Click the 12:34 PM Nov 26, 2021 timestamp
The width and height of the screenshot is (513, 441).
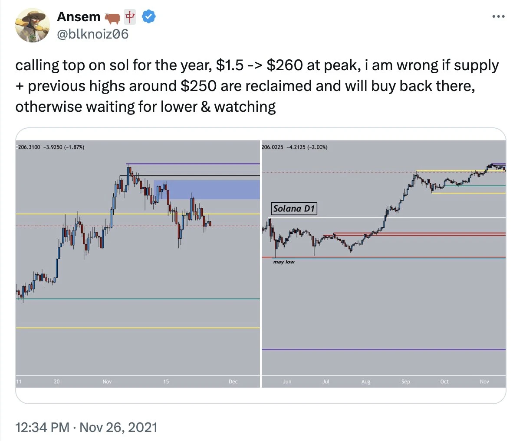click(86, 427)
